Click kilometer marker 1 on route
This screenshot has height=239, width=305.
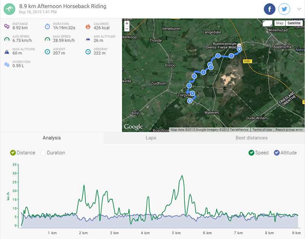click(231, 56)
